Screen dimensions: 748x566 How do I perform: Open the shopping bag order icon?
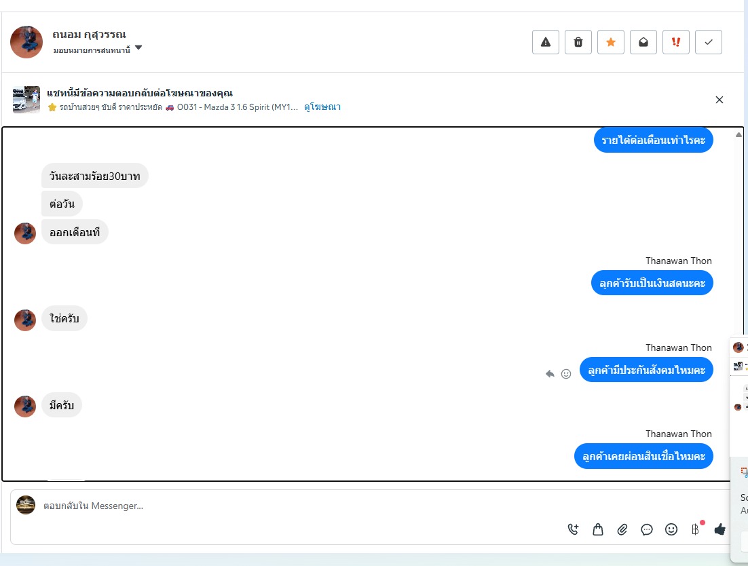tap(598, 529)
